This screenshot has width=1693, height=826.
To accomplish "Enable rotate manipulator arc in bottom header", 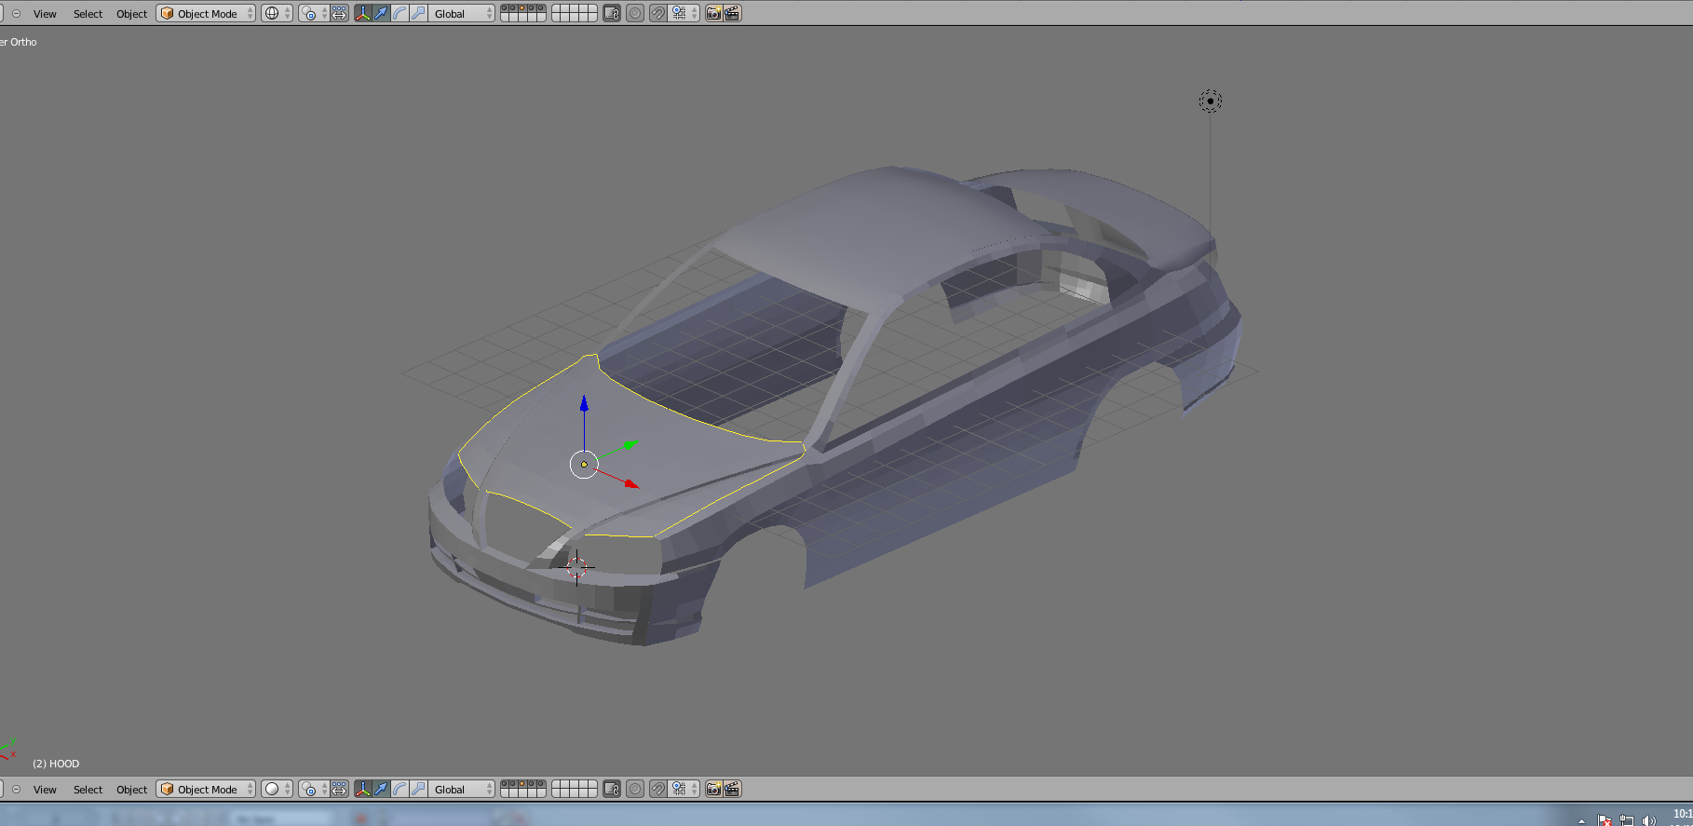I will 400,789.
